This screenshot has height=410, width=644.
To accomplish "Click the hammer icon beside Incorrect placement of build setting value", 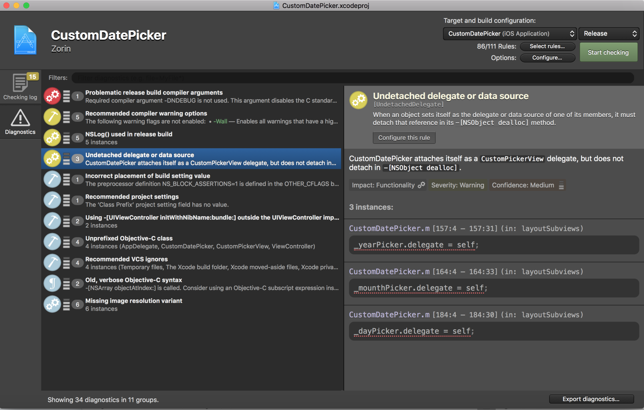I will pyautogui.click(x=52, y=179).
